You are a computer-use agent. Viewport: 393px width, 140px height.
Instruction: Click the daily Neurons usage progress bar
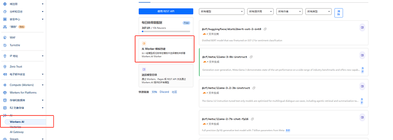[166, 31]
